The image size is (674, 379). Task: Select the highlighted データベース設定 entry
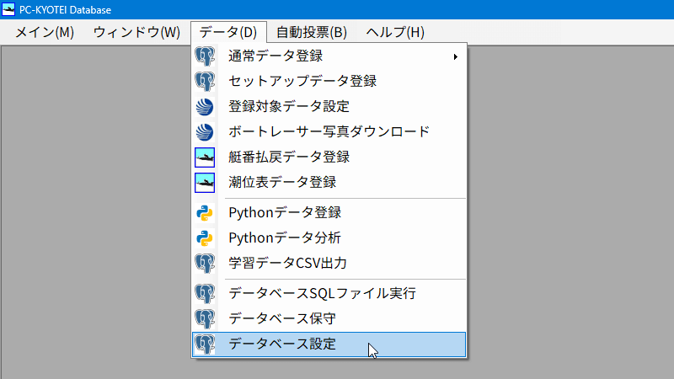click(x=329, y=344)
